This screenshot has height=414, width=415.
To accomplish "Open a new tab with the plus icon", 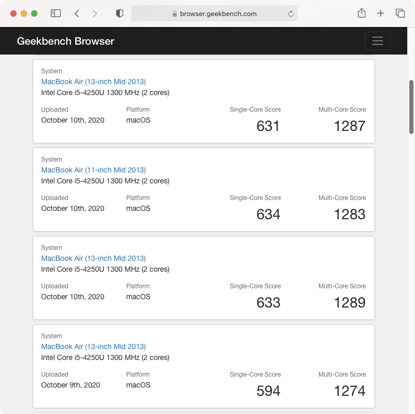I will 380,14.
